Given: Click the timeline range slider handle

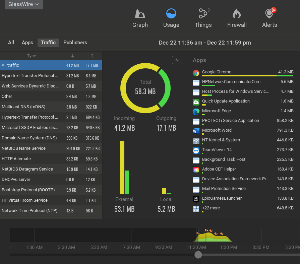Looking at the screenshot, I should (x=198, y=255).
